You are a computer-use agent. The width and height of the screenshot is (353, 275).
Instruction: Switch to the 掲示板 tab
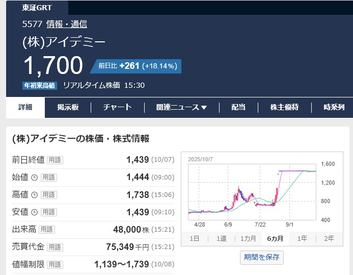coord(68,107)
